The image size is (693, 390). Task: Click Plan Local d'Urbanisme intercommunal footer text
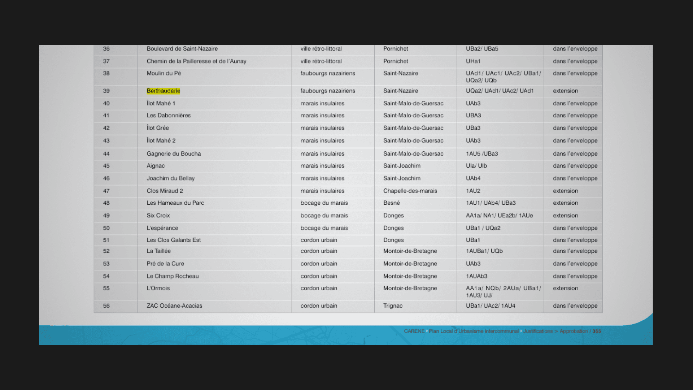pos(474,331)
